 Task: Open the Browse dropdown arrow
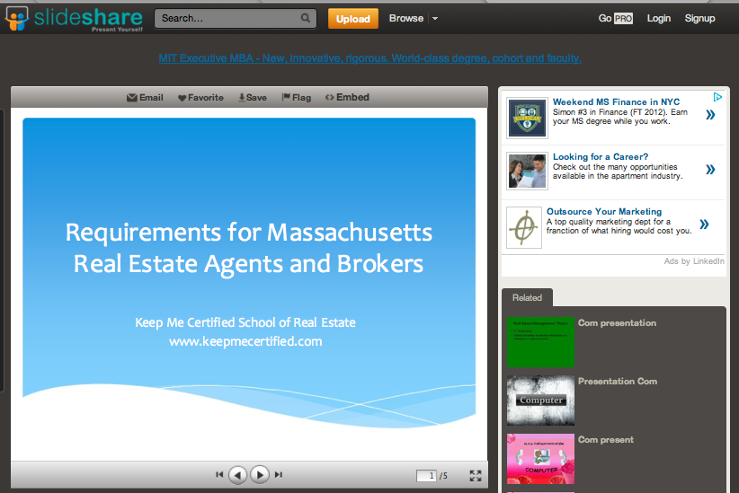click(435, 19)
